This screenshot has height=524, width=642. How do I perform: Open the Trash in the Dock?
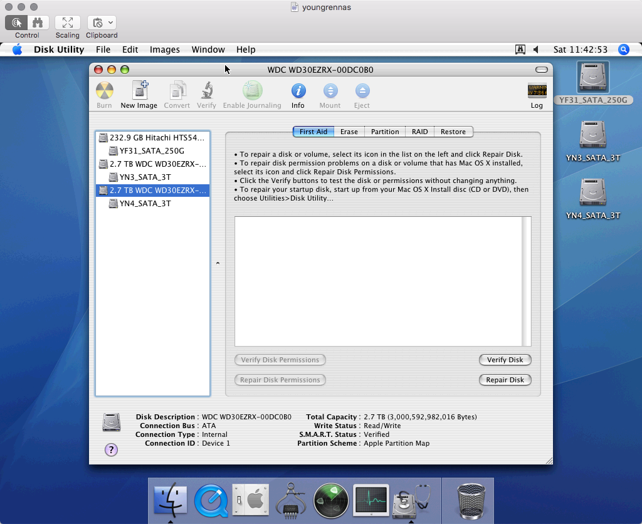471,501
